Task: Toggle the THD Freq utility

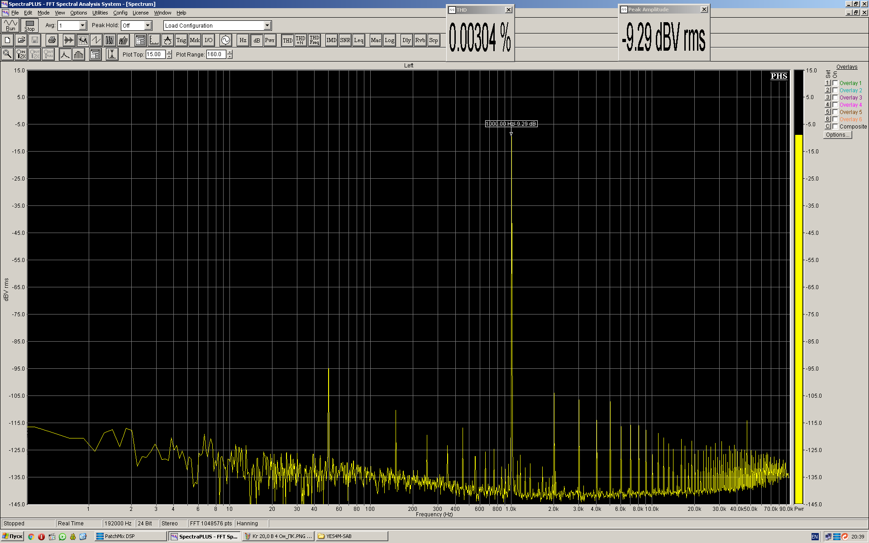Action: 315,40
